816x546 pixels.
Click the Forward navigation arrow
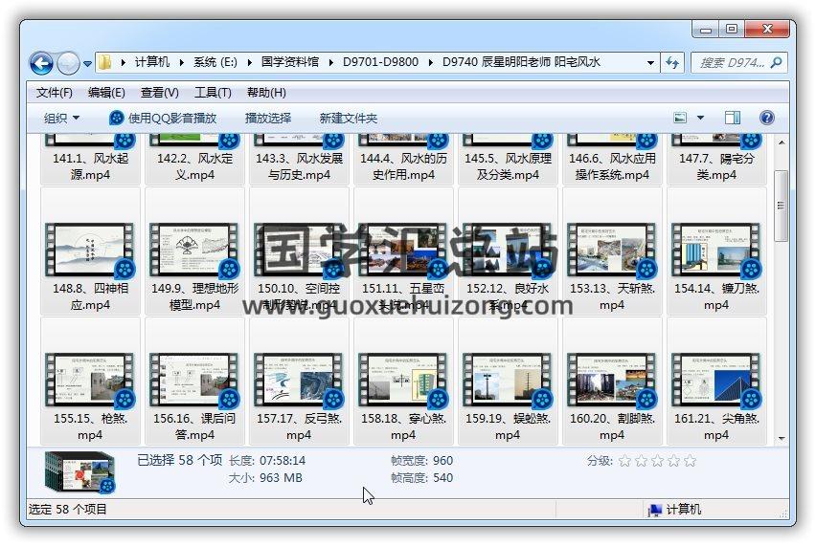pos(68,63)
